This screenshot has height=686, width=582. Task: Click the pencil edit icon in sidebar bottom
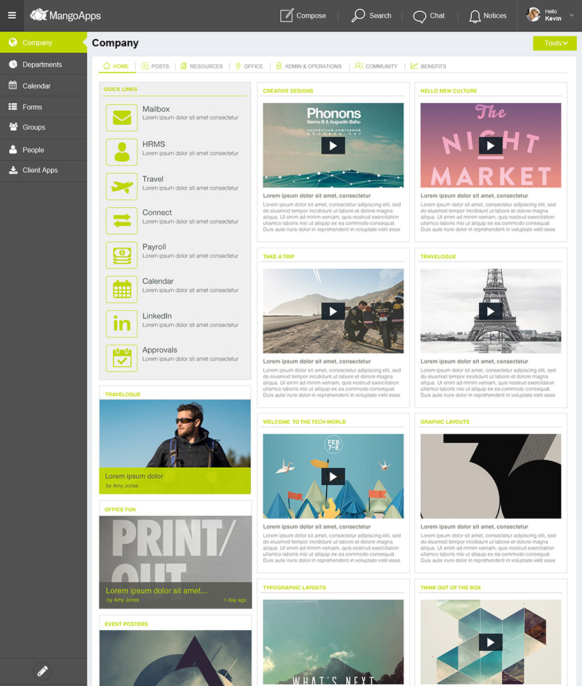[x=43, y=671]
